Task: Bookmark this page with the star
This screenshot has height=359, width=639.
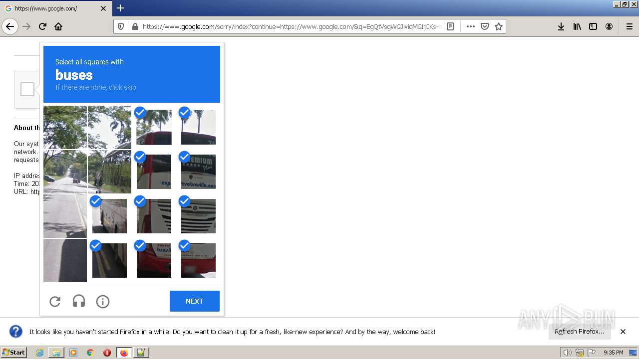Action: click(498, 26)
